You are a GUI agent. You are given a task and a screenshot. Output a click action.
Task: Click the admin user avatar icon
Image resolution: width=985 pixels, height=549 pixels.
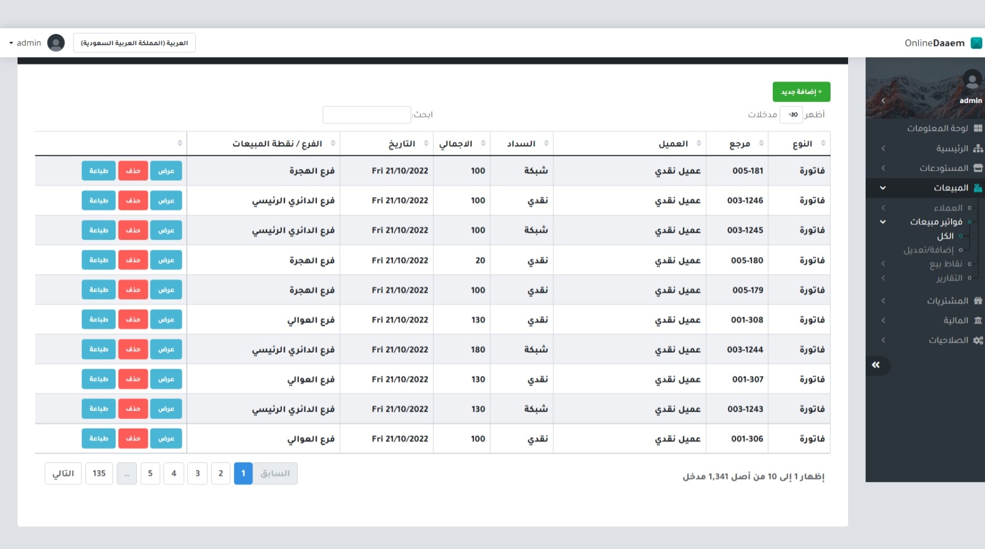tap(56, 43)
